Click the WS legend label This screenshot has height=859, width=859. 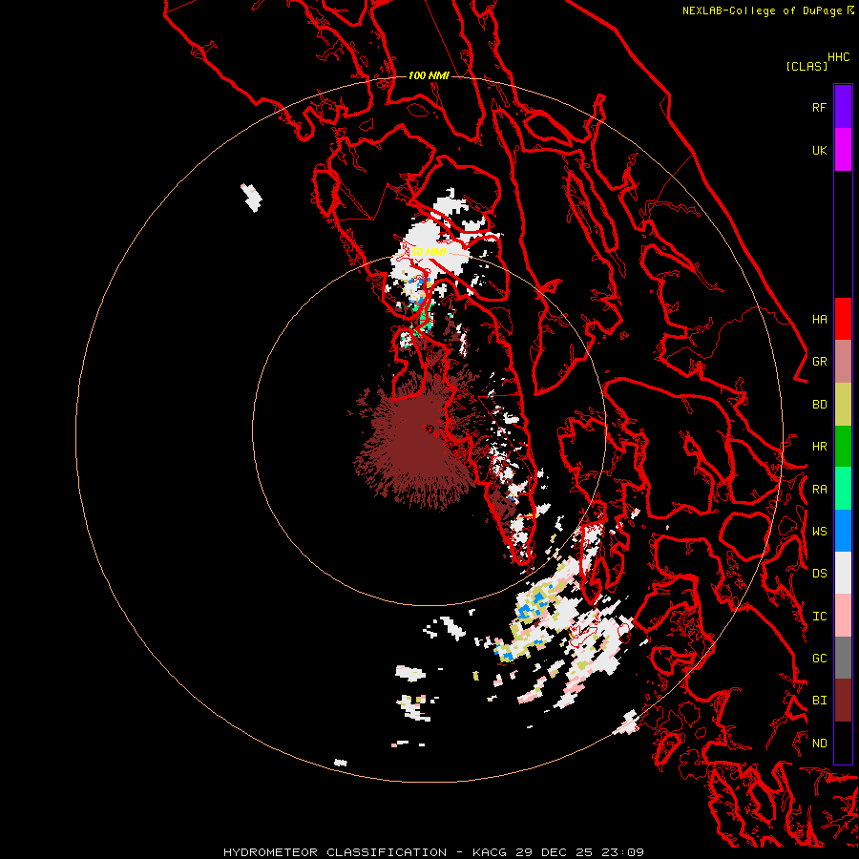pos(819,532)
